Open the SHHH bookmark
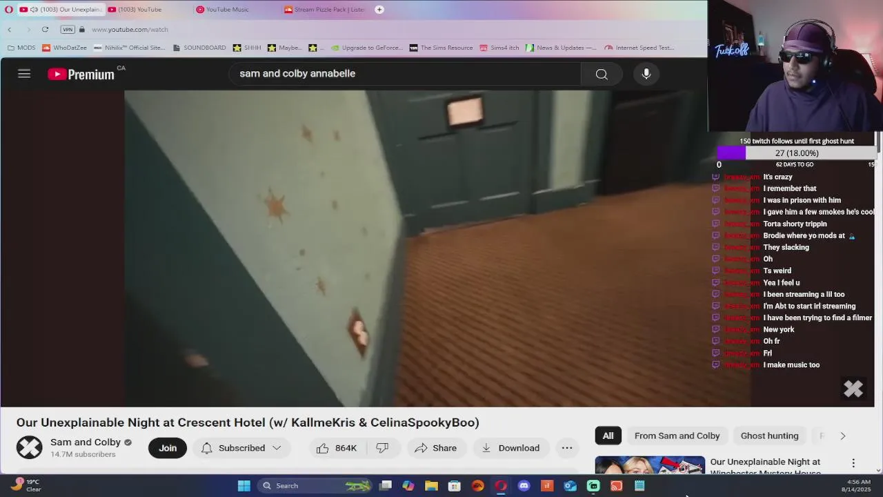Image resolution: width=883 pixels, height=497 pixels. [x=247, y=48]
